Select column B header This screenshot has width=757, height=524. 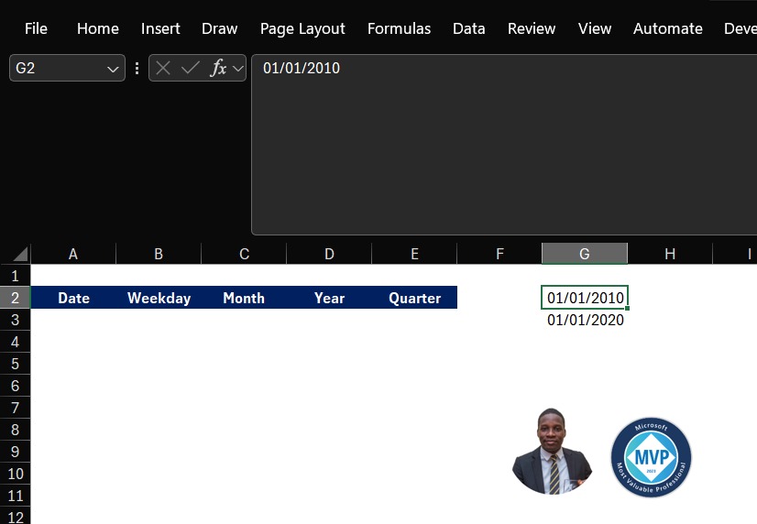pos(159,254)
